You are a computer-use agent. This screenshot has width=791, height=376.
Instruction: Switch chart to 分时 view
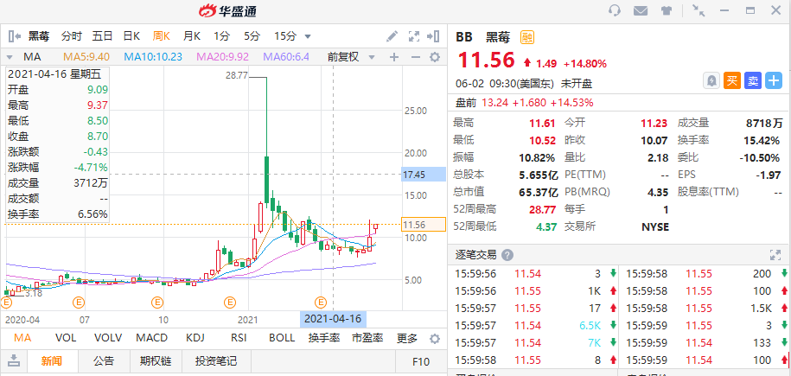click(x=72, y=35)
